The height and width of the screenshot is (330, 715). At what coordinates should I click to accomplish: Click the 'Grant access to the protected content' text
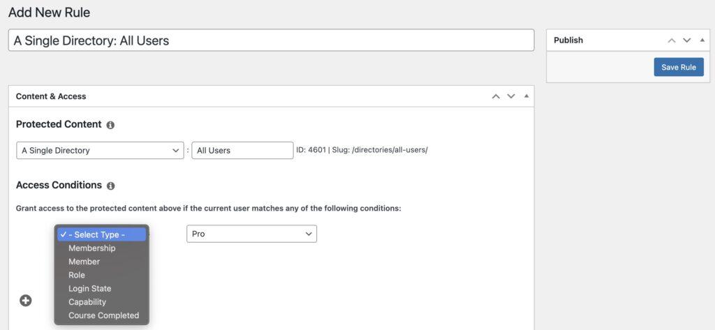click(x=208, y=209)
